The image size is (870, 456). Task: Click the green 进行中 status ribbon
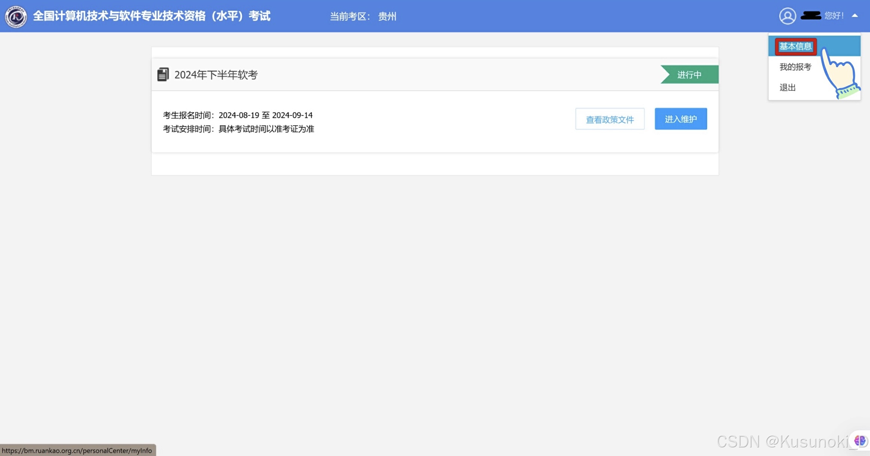point(689,75)
